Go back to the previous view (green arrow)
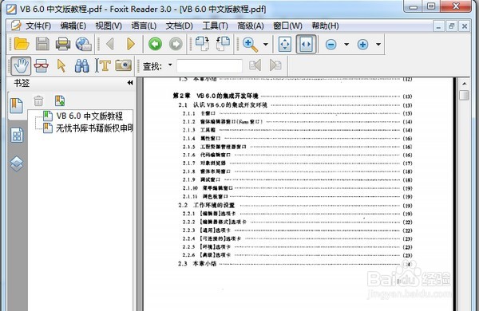 pyautogui.click(x=155, y=44)
